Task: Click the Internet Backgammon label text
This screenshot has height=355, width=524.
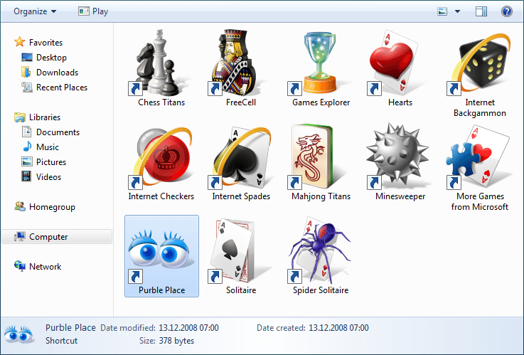Action: [x=480, y=107]
